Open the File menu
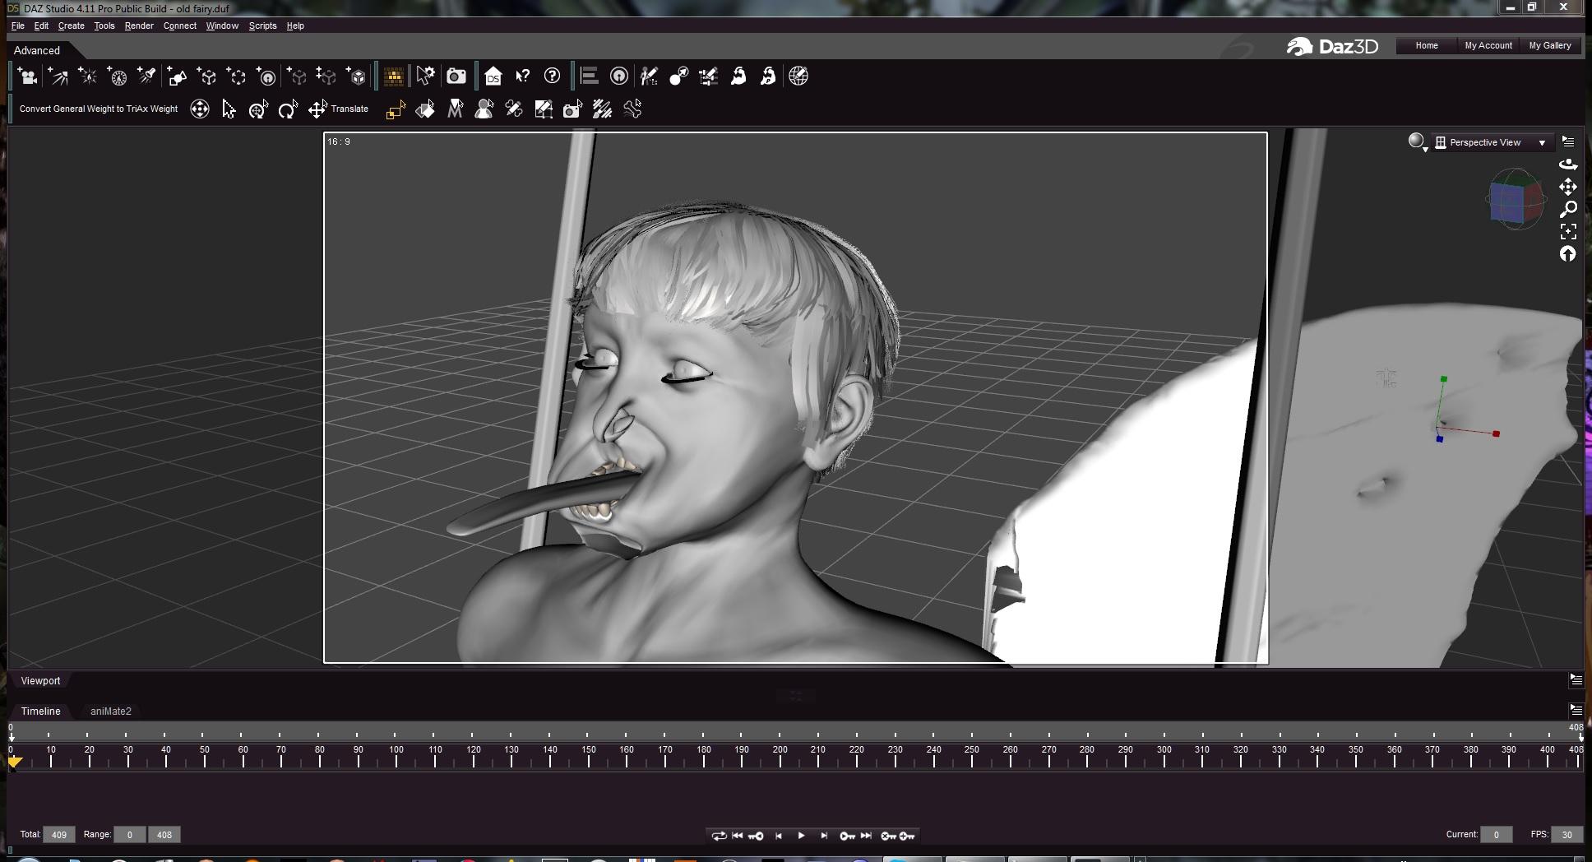Image resolution: width=1592 pixels, height=862 pixels. point(18,25)
